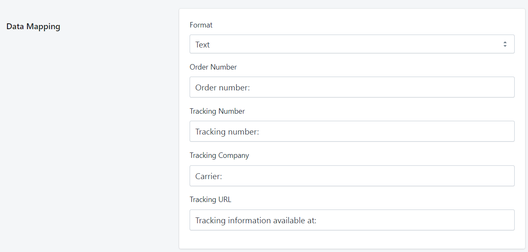Select the 'Text' value in Format box
The width and height of the screenshot is (528, 252).
tap(203, 45)
